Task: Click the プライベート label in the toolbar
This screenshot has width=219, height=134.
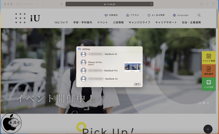Action: tap(27, 4)
